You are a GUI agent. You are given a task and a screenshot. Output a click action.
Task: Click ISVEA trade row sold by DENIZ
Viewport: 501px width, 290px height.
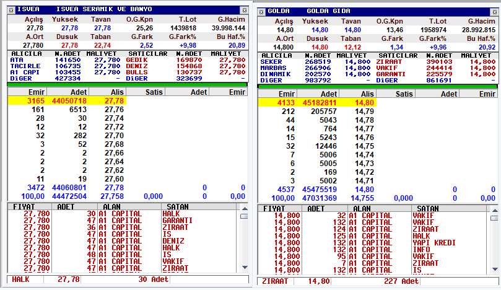coord(123,241)
